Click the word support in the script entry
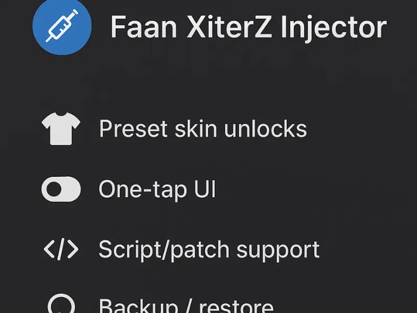 click(x=278, y=251)
